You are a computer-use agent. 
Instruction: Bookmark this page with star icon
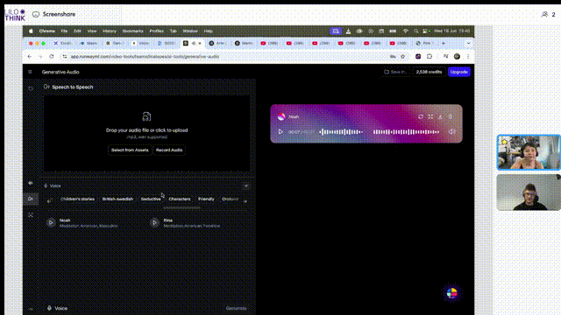(x=403, y=56)
